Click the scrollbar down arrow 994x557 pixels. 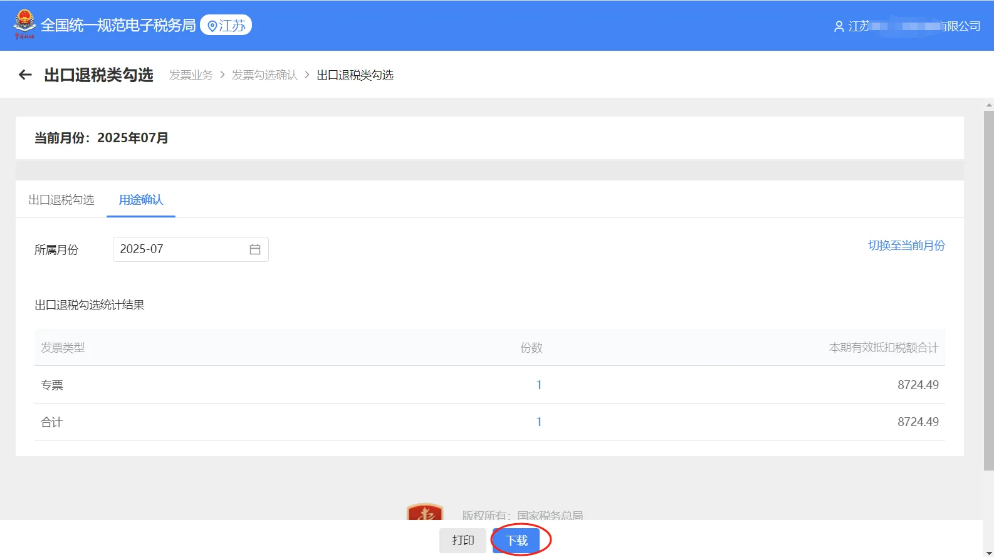pyautogui.click(x=989, y=553)
